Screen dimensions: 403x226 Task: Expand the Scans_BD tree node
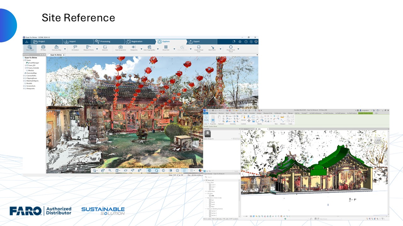25,65
